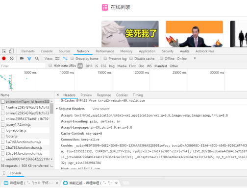Image resolution: width=247 pixels, height=188 pixels.
Task: Filter requests by WS type
Action: (x=149, y=66)
